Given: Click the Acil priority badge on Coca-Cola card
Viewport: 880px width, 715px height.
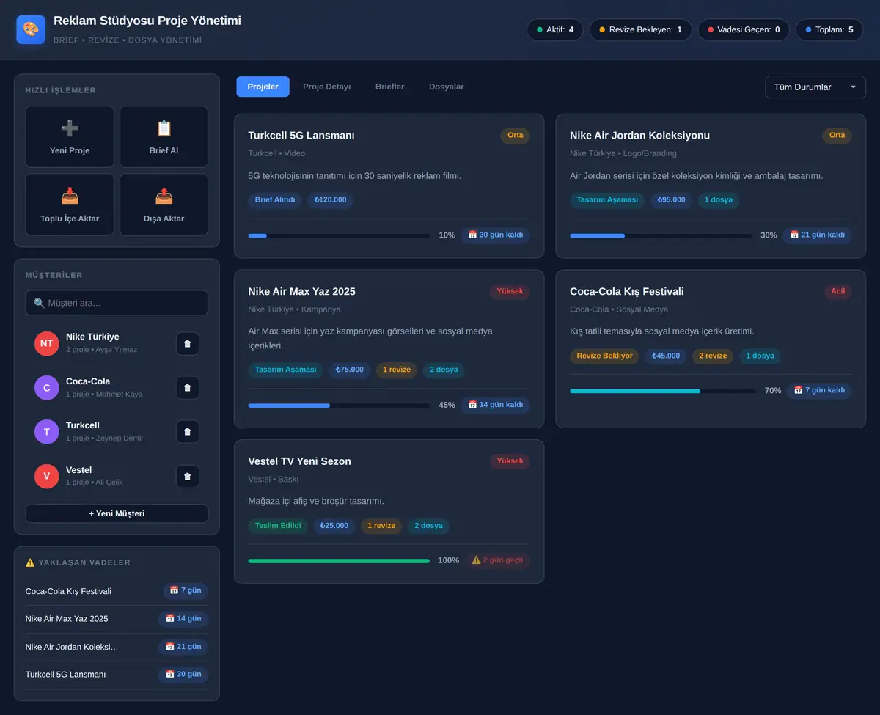Looking at the screenshot, I should tap(837, 291).
